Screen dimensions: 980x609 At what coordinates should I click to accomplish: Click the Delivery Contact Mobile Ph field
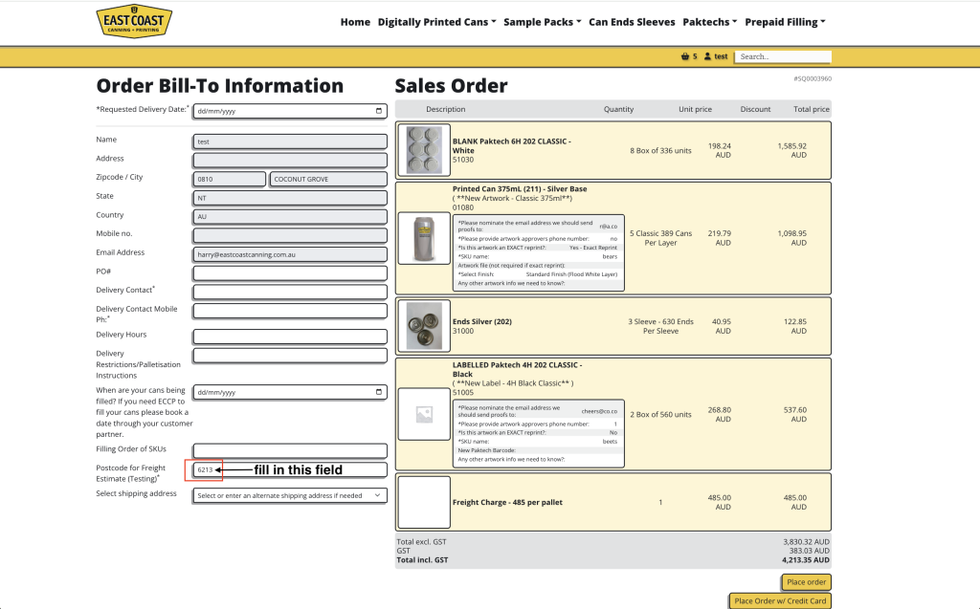tap(290, 311)
